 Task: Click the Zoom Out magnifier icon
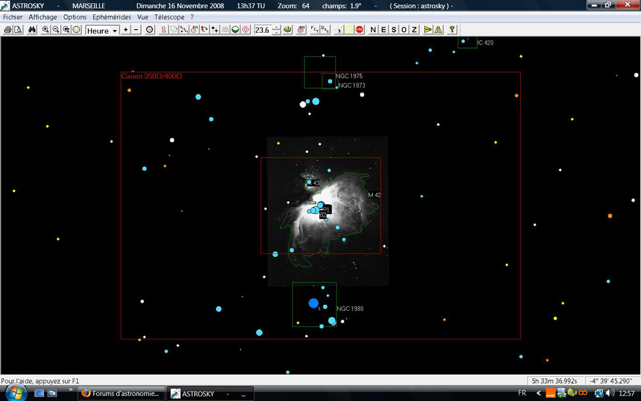click(56, 30)
